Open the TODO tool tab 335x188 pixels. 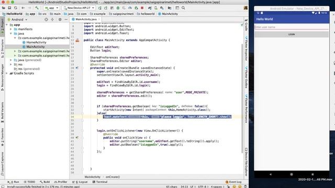[29, 182]
